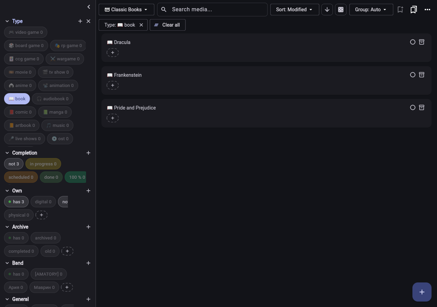Select the video game type tag

[26, 32]
